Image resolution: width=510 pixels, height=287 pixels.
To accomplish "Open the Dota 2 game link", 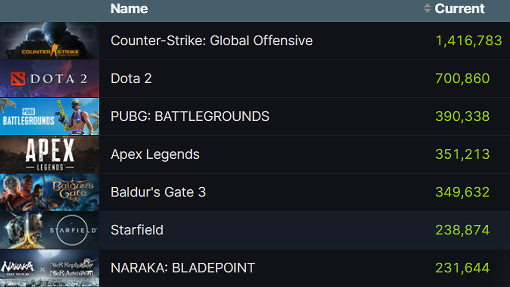I will 131,78.
